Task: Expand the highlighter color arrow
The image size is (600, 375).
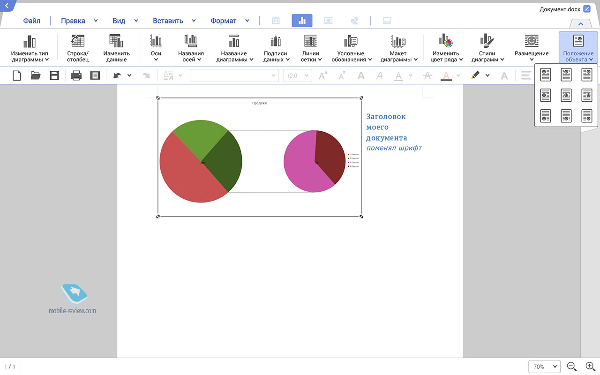Action: click(x=487, y=75)
